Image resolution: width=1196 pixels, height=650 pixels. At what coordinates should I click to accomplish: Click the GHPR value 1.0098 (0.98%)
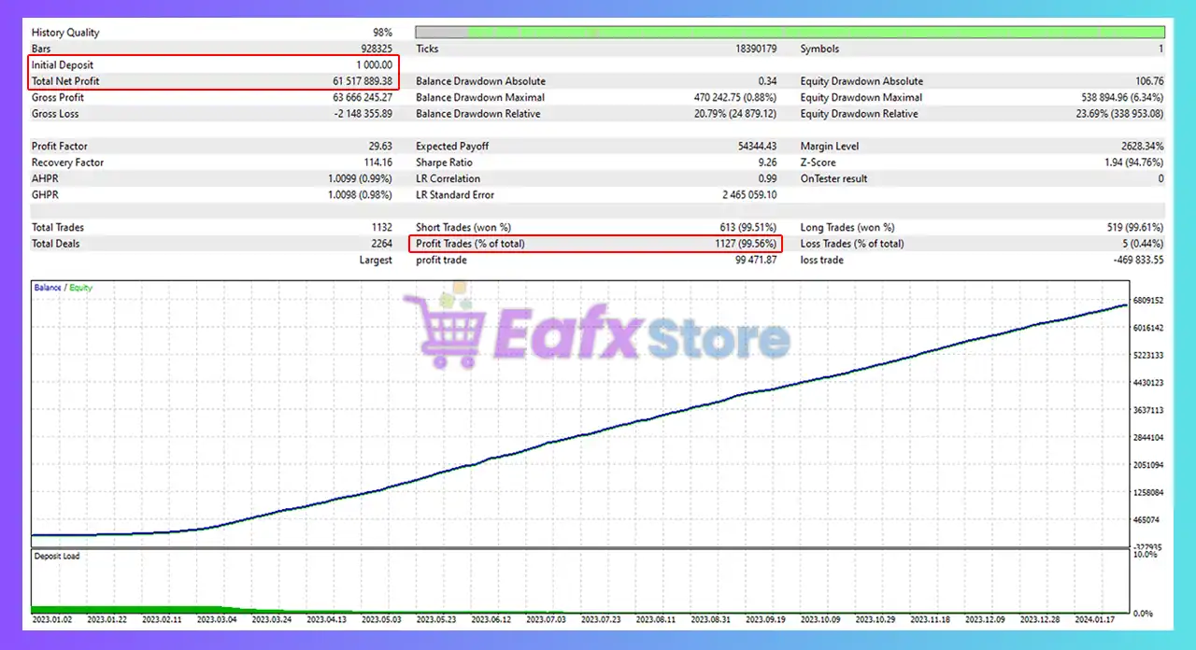pos(361,195)
